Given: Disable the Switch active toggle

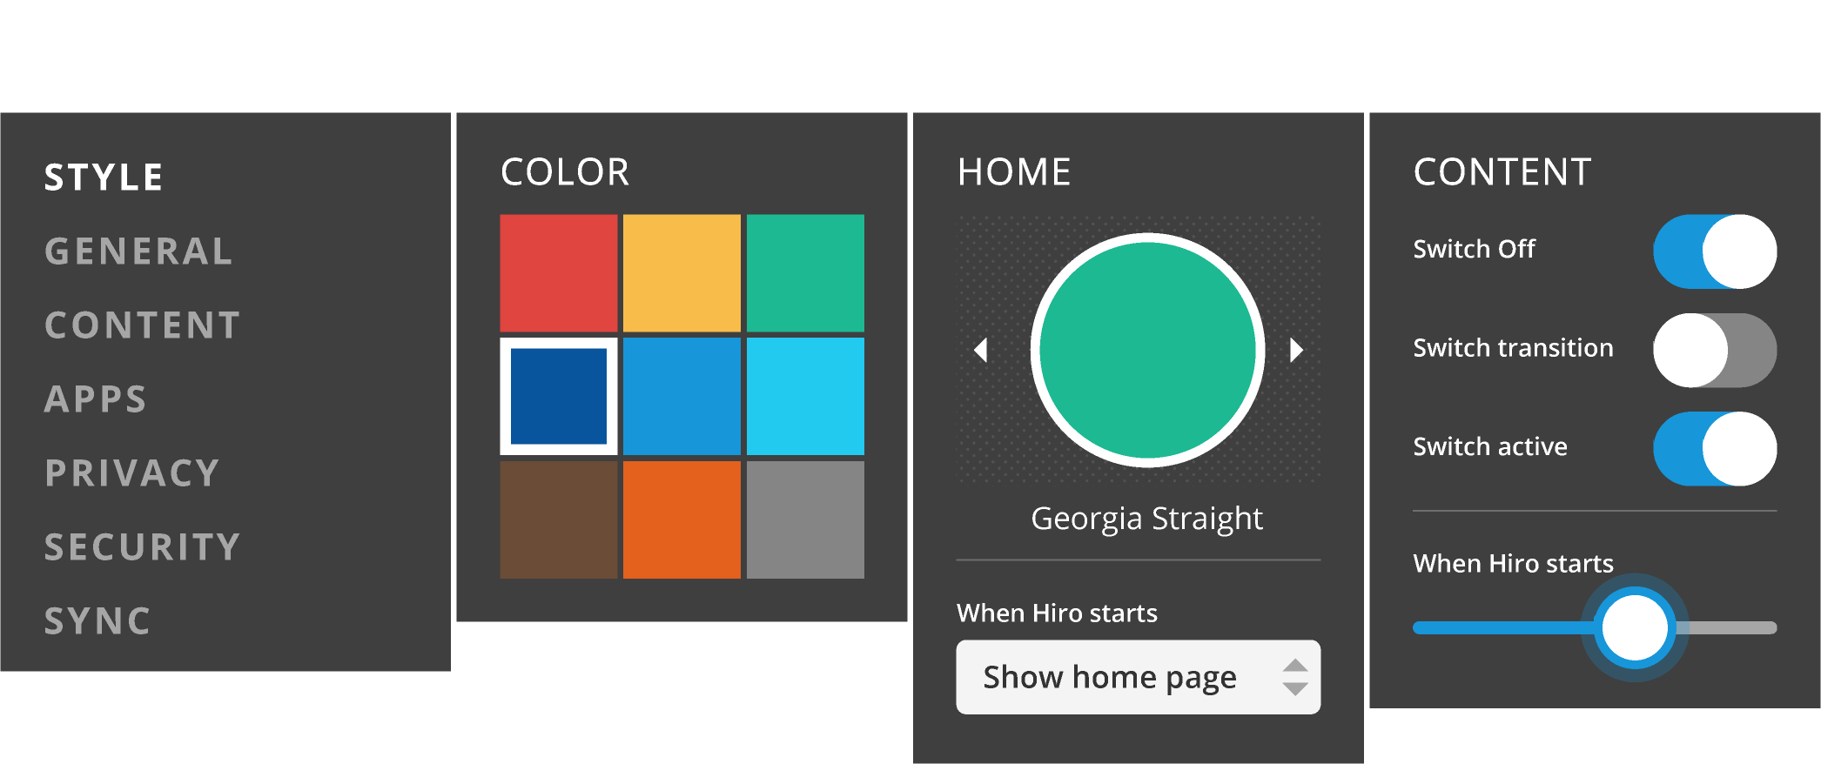Looking at the screenshot, I should (x=1714, y=448).
